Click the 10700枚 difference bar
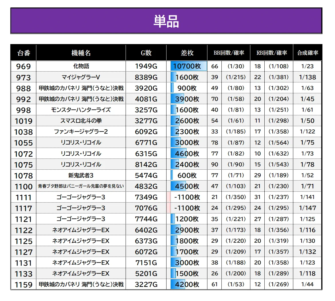The height and width of the screenshot is (301, 335). 189,66
